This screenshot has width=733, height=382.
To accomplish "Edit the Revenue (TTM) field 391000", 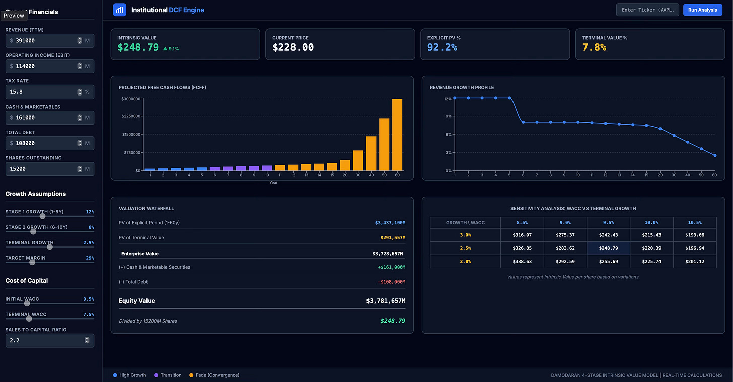I will 50,40.
